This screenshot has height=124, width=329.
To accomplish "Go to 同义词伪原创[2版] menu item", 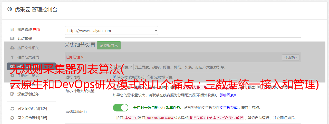I will (32, 118).
